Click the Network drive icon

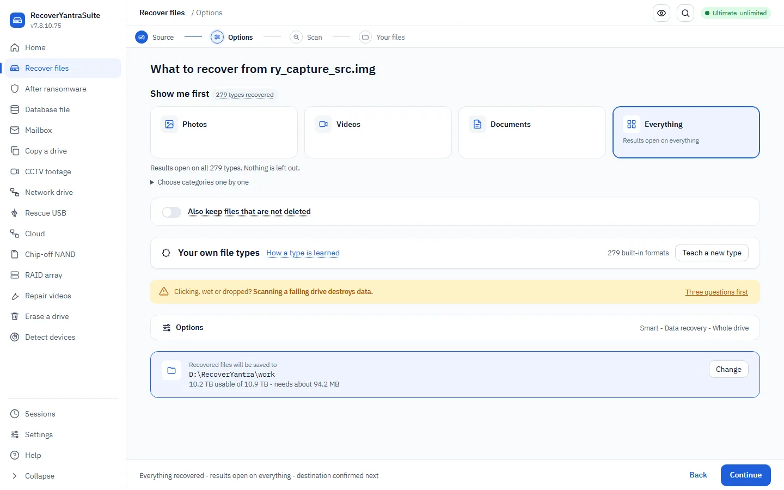[15, 192]
